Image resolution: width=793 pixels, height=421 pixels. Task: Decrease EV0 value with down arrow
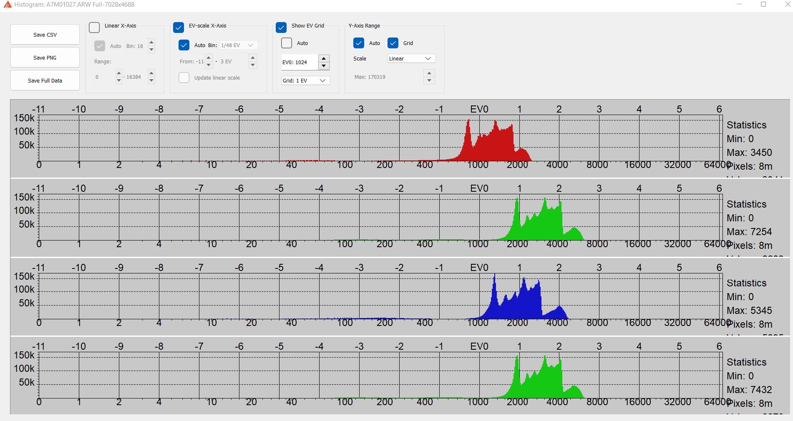[324, 66]
